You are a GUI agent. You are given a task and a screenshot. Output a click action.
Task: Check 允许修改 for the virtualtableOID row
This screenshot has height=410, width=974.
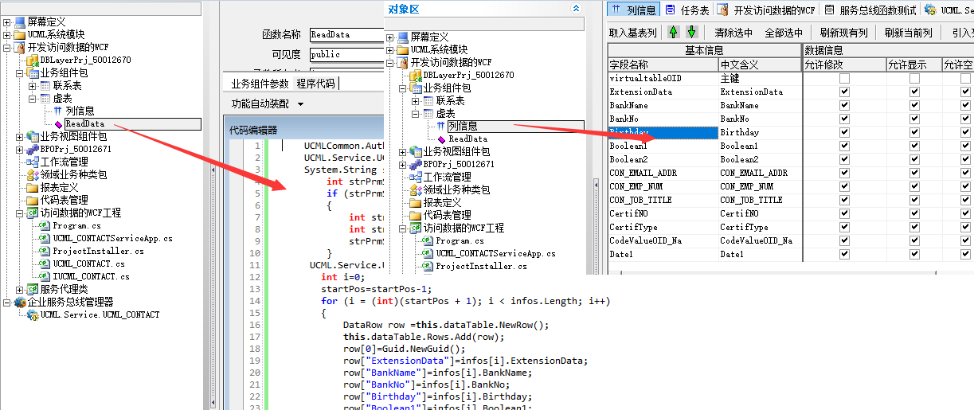tap(844, 79)
